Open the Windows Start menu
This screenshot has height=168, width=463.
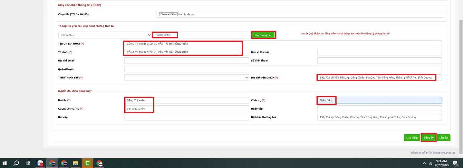[5, 164]
